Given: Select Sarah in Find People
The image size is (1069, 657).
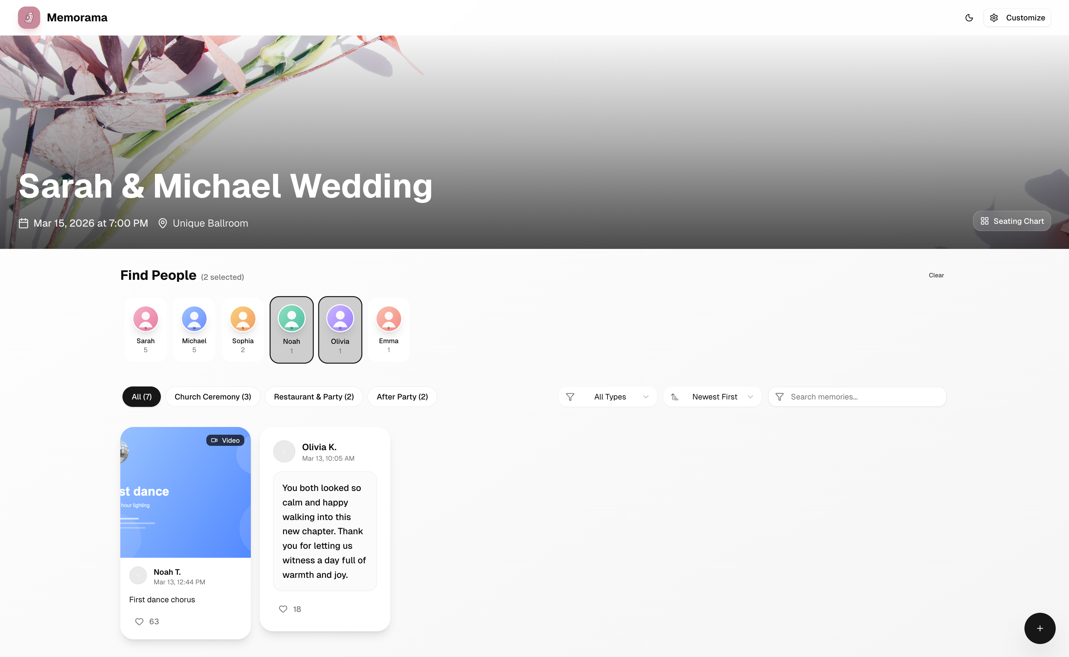Looking at the screenshot, I should coord(146,330).
